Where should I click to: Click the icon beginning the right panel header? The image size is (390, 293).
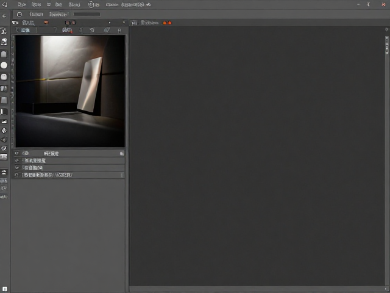pyautogui.click(x=134, y=23)
